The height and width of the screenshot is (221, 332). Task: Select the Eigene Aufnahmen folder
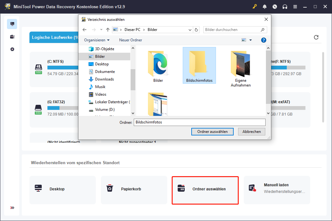pyautogui.click(x=241, y=68)
